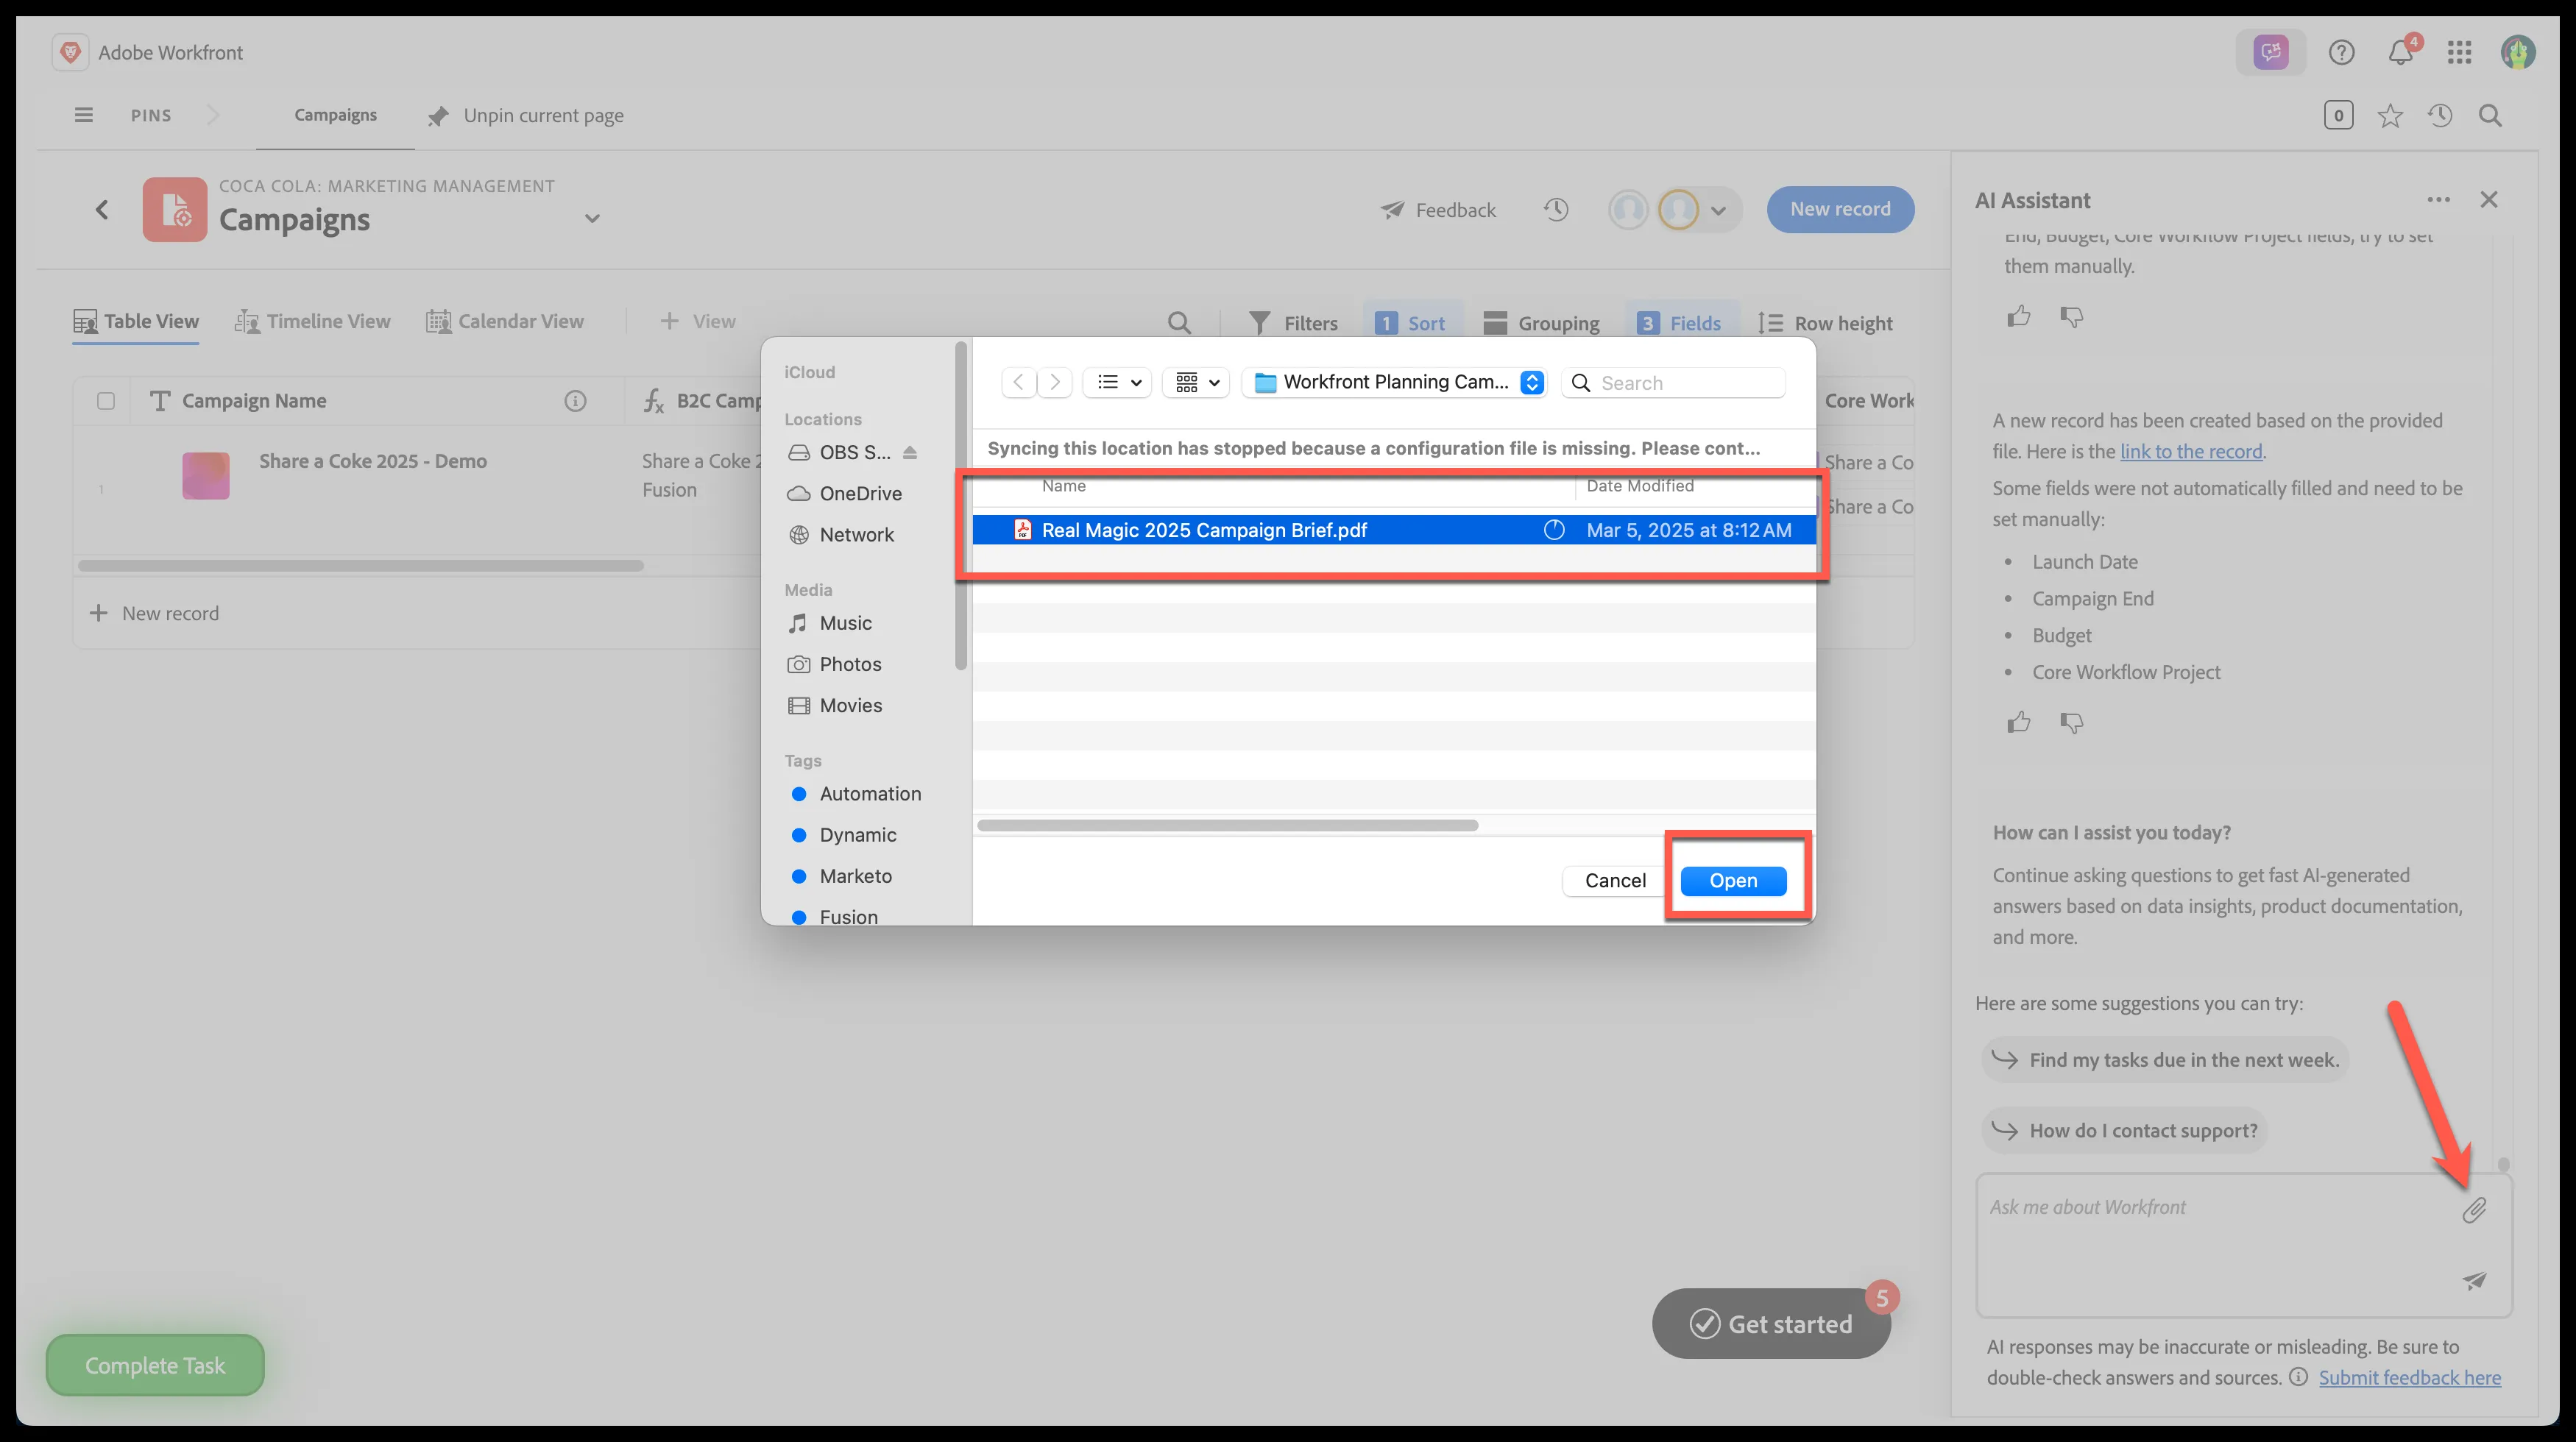Go forward in file dialog navigation

[x=1054, y=382]
